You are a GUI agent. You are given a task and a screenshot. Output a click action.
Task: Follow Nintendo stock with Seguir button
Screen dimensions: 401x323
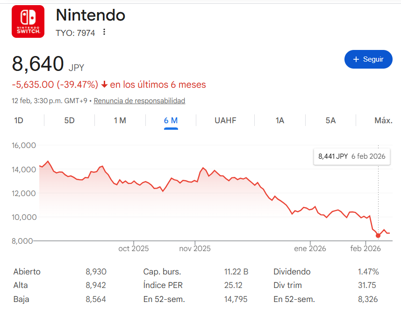(368, 59)
